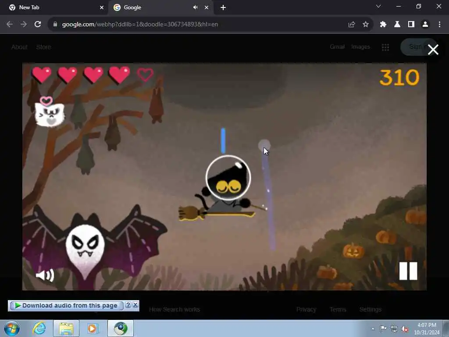
Task: Open Action Center flag icon
Action: (x=383, y=329)
